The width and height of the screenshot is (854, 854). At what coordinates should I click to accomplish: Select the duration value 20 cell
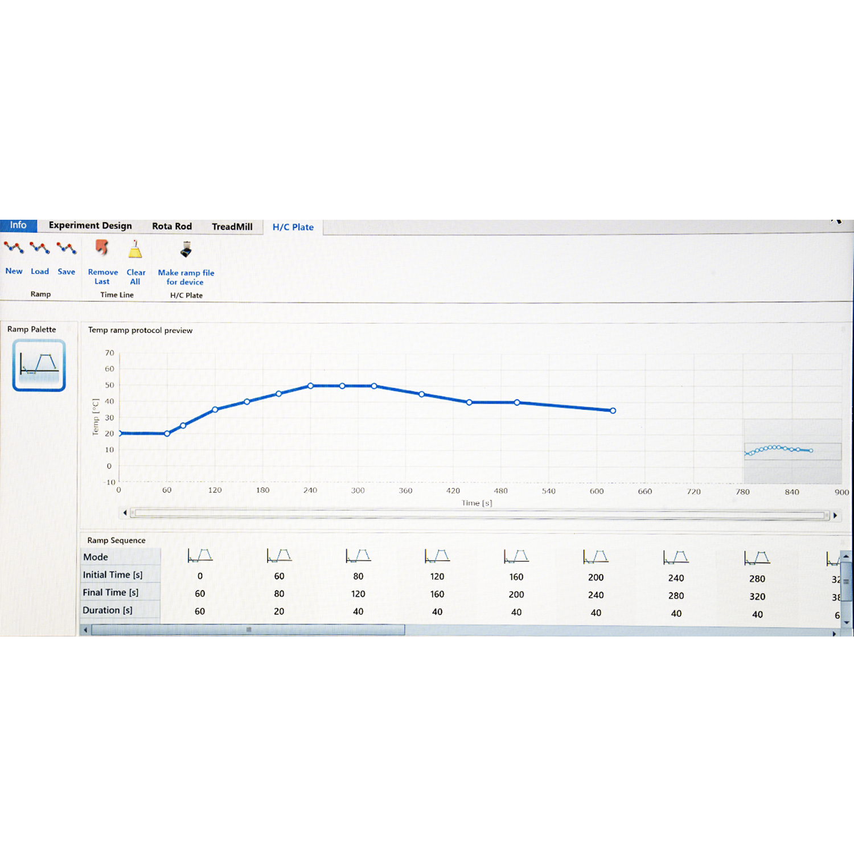coord(279,611)
